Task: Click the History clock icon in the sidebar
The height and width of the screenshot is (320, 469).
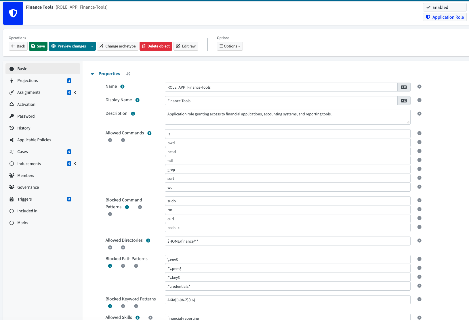Action: coord(12,128)
